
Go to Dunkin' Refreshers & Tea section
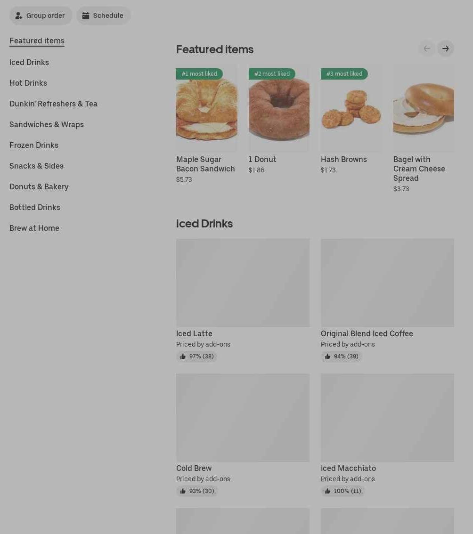point(54,104)
